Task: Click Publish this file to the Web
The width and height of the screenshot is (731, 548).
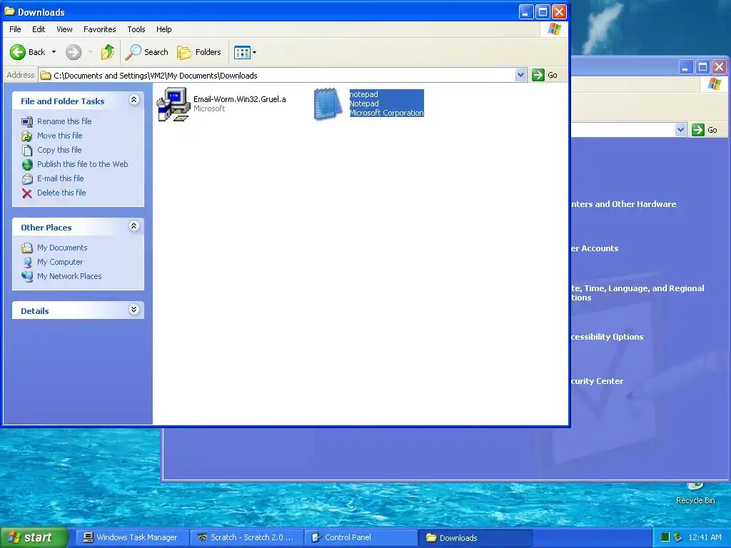Action: coord(83,164)
